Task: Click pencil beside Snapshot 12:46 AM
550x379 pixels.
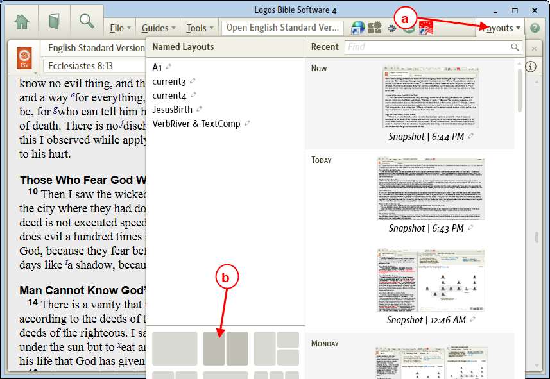Action: point(472,319)
